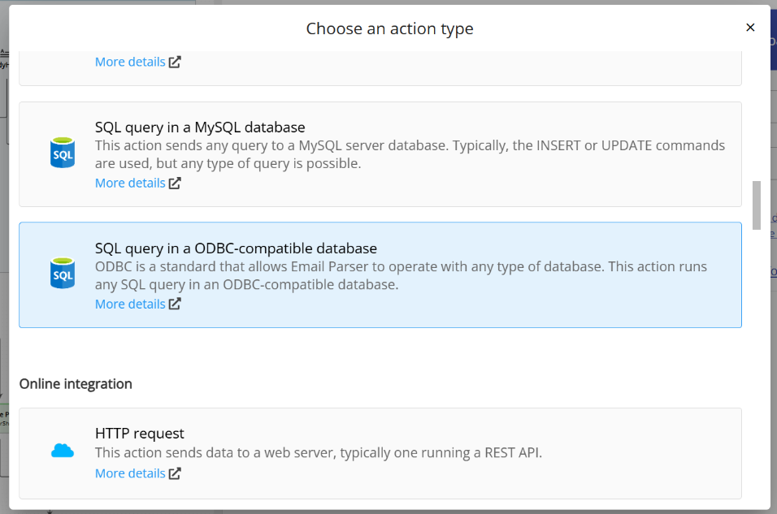Screen dimensions: 777x514
Task: Select the MySQL database SQL icon
Action: (63, 153)
